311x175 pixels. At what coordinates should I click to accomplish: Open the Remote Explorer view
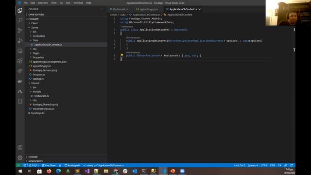(20, 51)
